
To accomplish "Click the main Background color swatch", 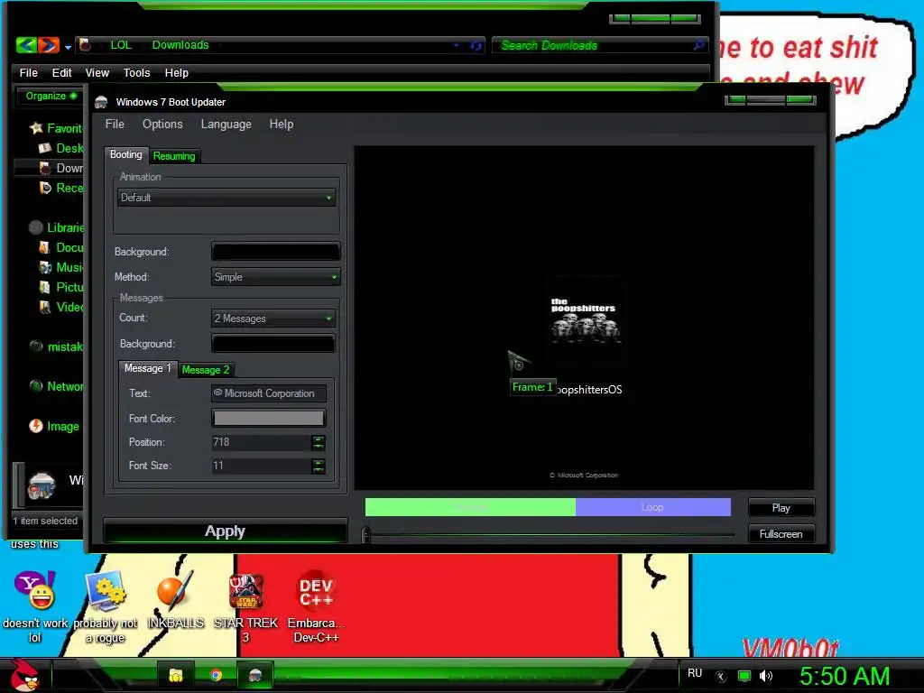I will (x=275, y=252).
